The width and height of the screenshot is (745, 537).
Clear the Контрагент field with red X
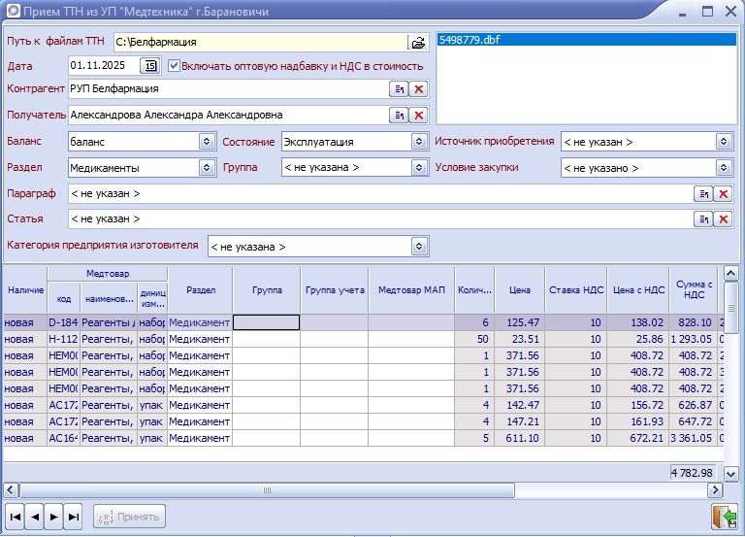418,89
